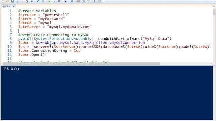Click the string "powershell"
This screenshot has height=121, width=216.
(x=56, y=15)
